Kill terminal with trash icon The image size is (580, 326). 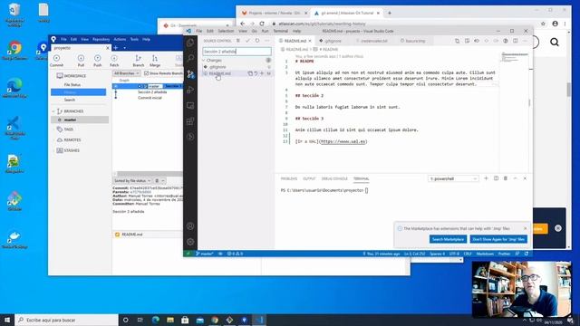coord(506,178)
